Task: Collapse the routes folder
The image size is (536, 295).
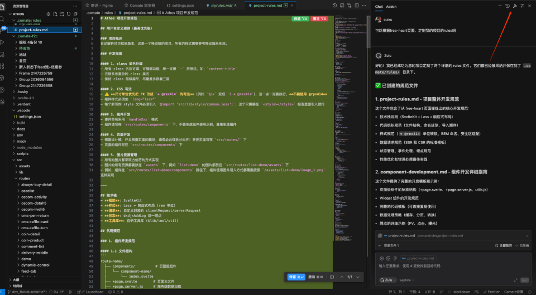Action: pyautogui.click(x=16, y=178)
